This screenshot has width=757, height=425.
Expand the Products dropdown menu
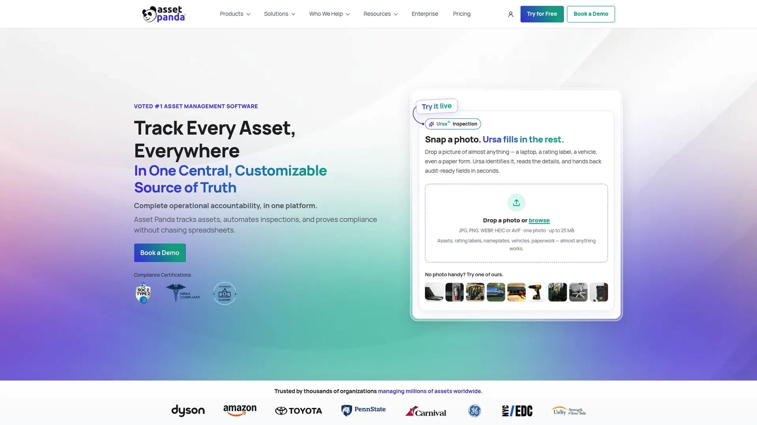click(x=235, y=14)
